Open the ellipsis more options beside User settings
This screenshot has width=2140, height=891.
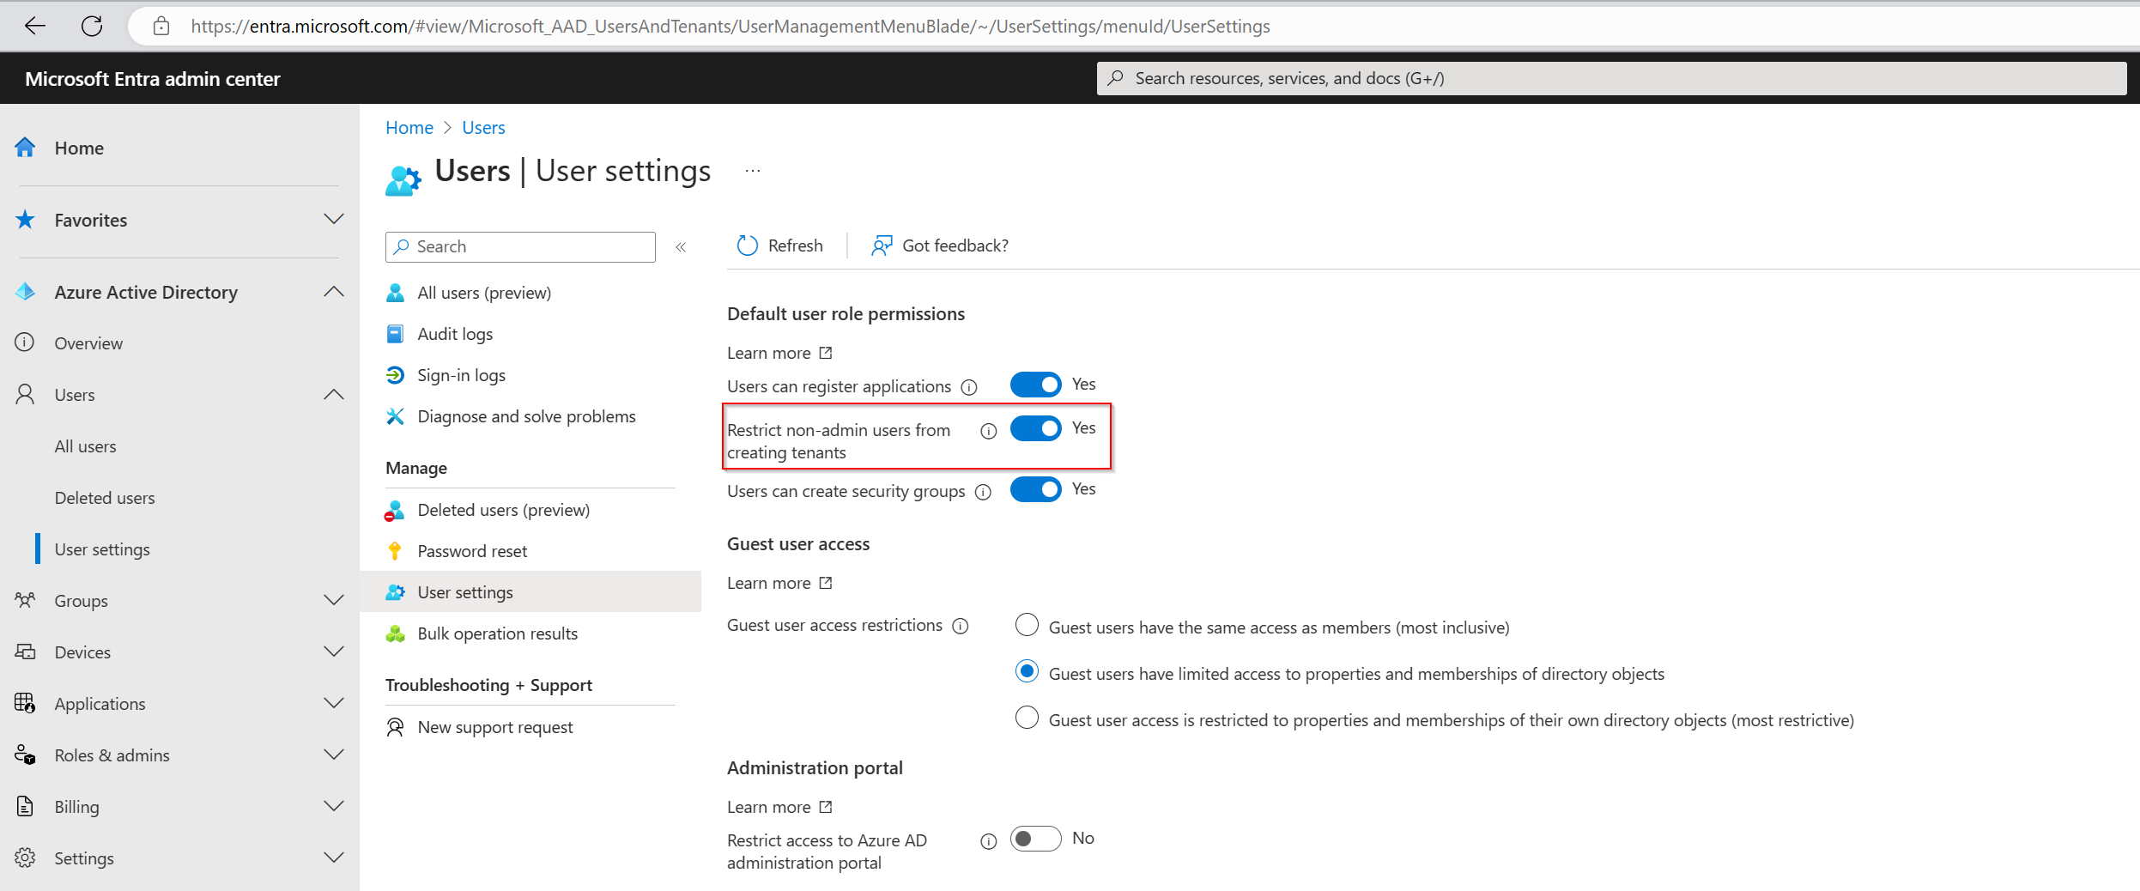(x=753, y=171)
